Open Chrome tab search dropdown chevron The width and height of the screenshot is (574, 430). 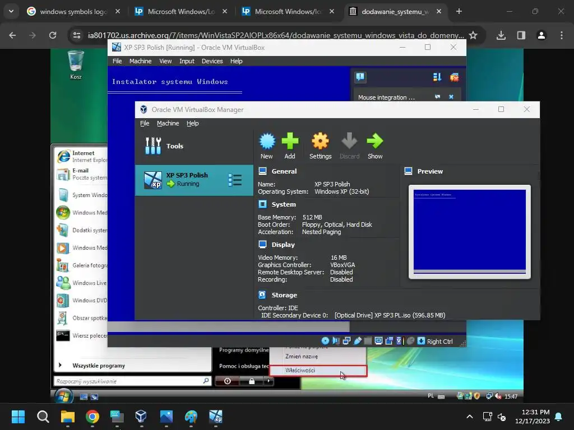coord(11,11)
